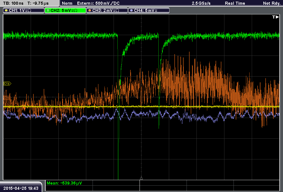283x192 pixels.
Task: Click the 2.5 GSa/s sample rate readout
Action: 201,3
